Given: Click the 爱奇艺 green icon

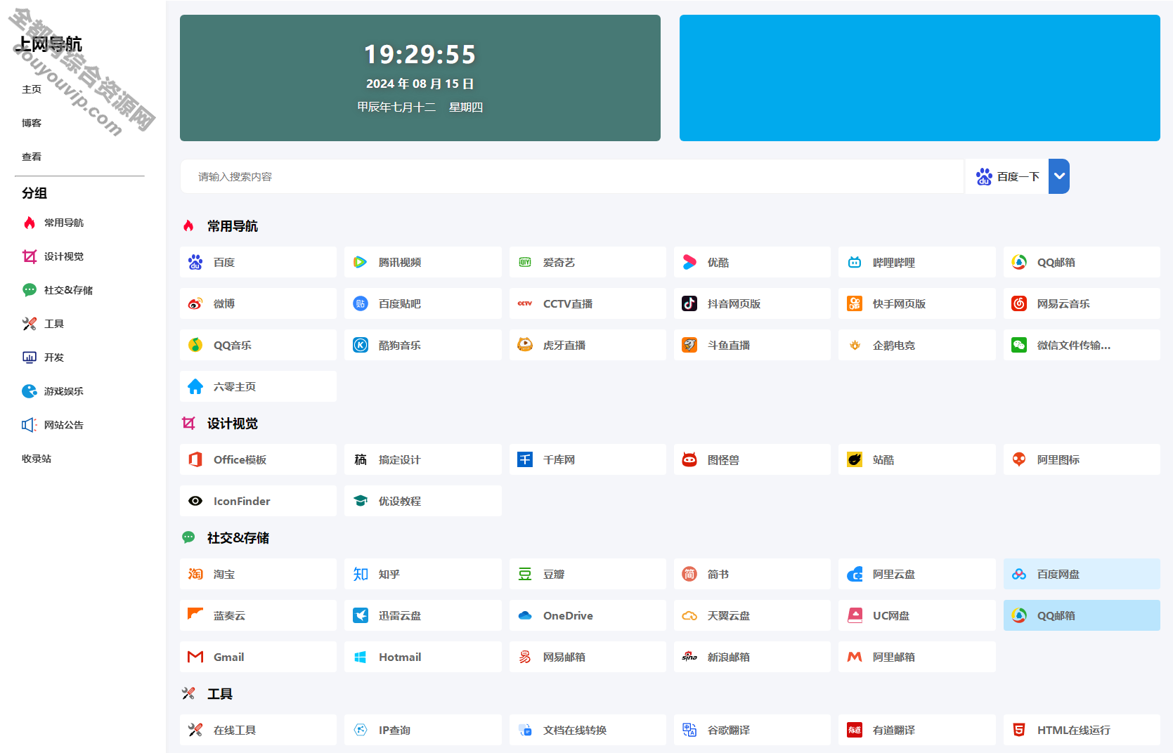Looking at the screenshot, I should click(x=525, y=262).
